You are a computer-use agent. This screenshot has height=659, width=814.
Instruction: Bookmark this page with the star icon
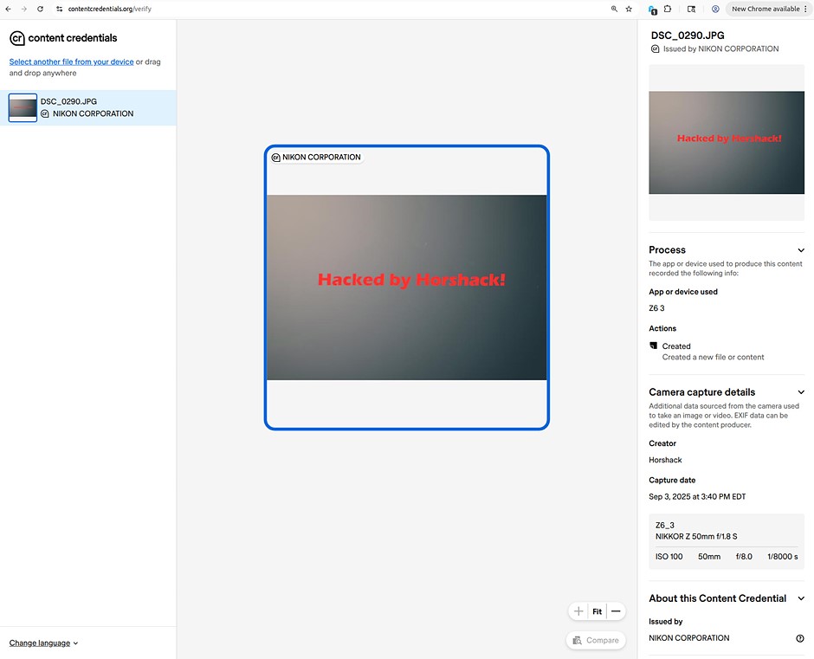(629, 9)
